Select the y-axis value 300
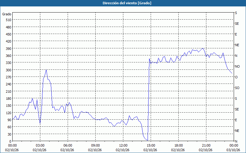Image resolution: width=246 pixels, height=153 pixels. pos(9,70)
